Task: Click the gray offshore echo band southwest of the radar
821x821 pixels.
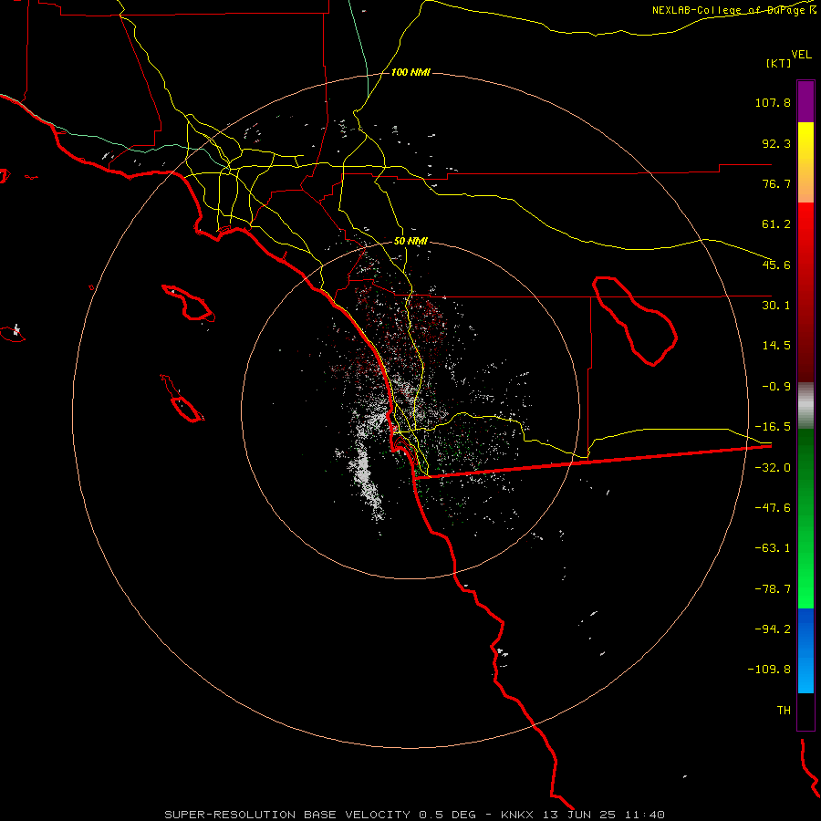Action: pyautogui.click(x=367, y=472)
